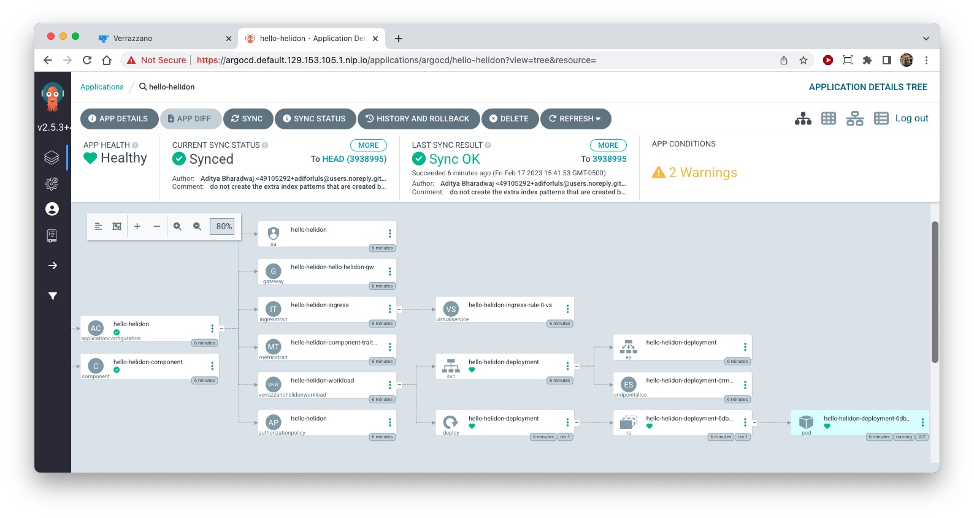
Task: Click hello-helidon service account sa icon
Action: tap(274, 233)
